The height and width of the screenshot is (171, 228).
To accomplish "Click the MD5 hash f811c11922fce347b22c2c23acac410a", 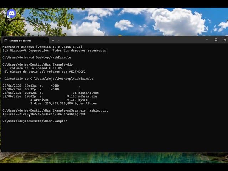I will (x=32, y=114).
